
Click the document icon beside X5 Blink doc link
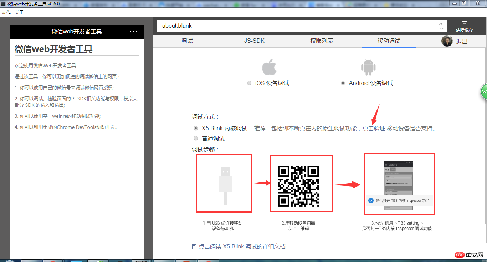(x=194, y=246)
